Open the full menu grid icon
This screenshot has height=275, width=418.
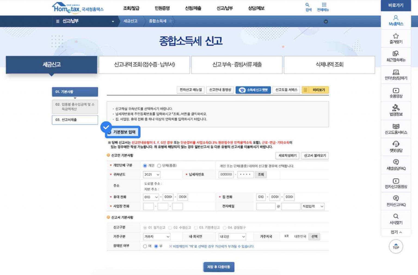coord(324,5)
